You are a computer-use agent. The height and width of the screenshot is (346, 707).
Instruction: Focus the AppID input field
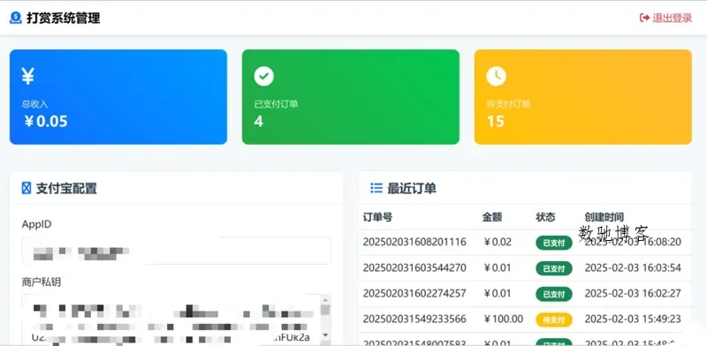pos(176,251)
